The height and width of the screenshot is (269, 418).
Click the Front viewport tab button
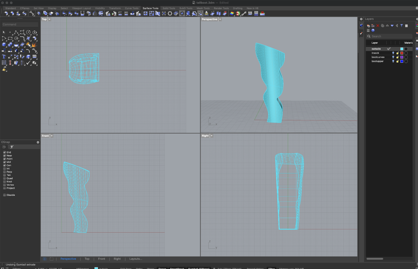[x=101, y=259]
